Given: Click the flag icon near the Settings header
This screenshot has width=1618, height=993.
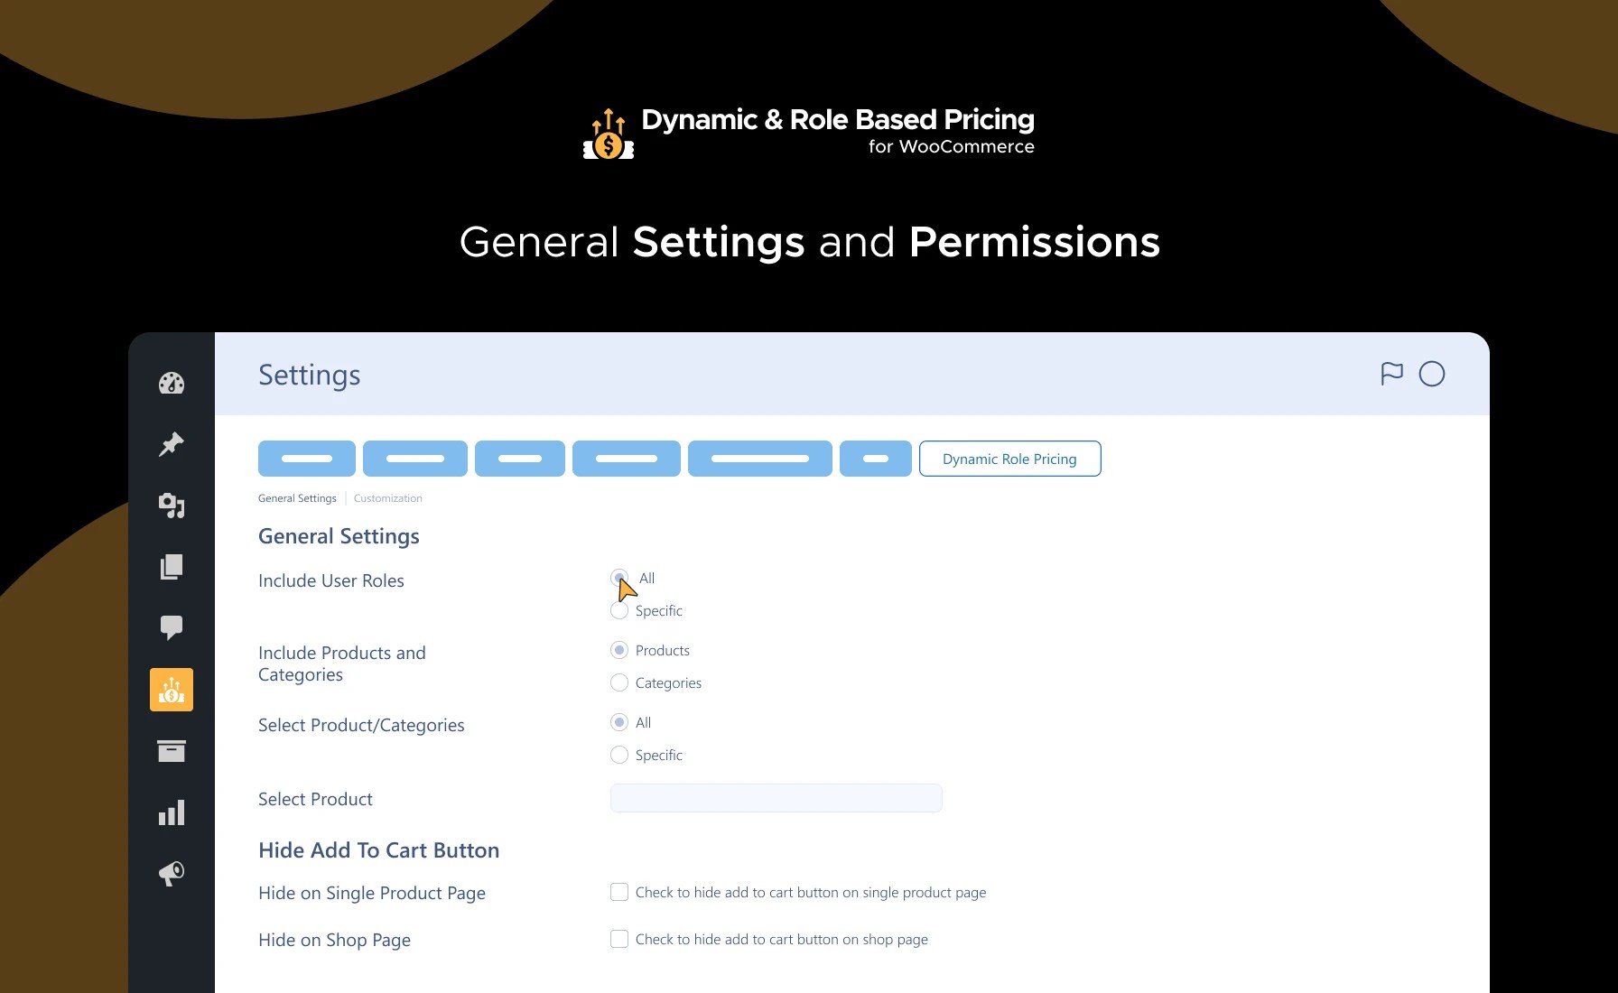Looking at the screenshot, I should pos(1391,373).
